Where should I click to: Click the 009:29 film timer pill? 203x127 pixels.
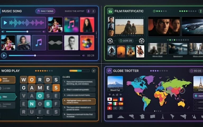point(126,41)
